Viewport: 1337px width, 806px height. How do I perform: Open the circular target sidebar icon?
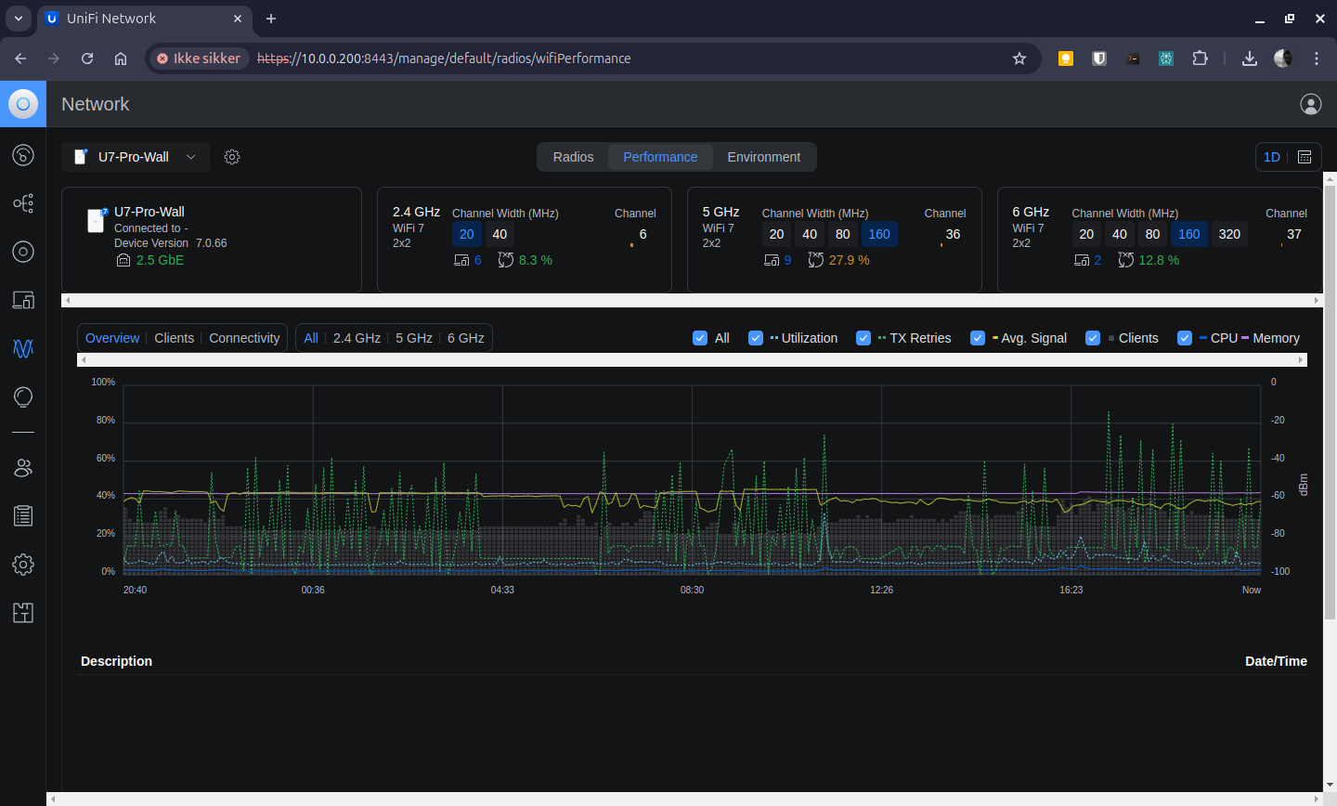click(x=23, y=252)
